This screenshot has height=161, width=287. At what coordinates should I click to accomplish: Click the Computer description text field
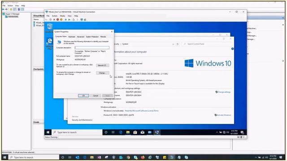(x=92, y=48)
